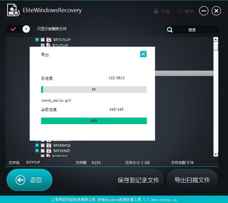This screenshot has height=203, width=228.
Task: Click the 122/5613 total progress count
Action: pyautogui.click(x=117, y=78)
